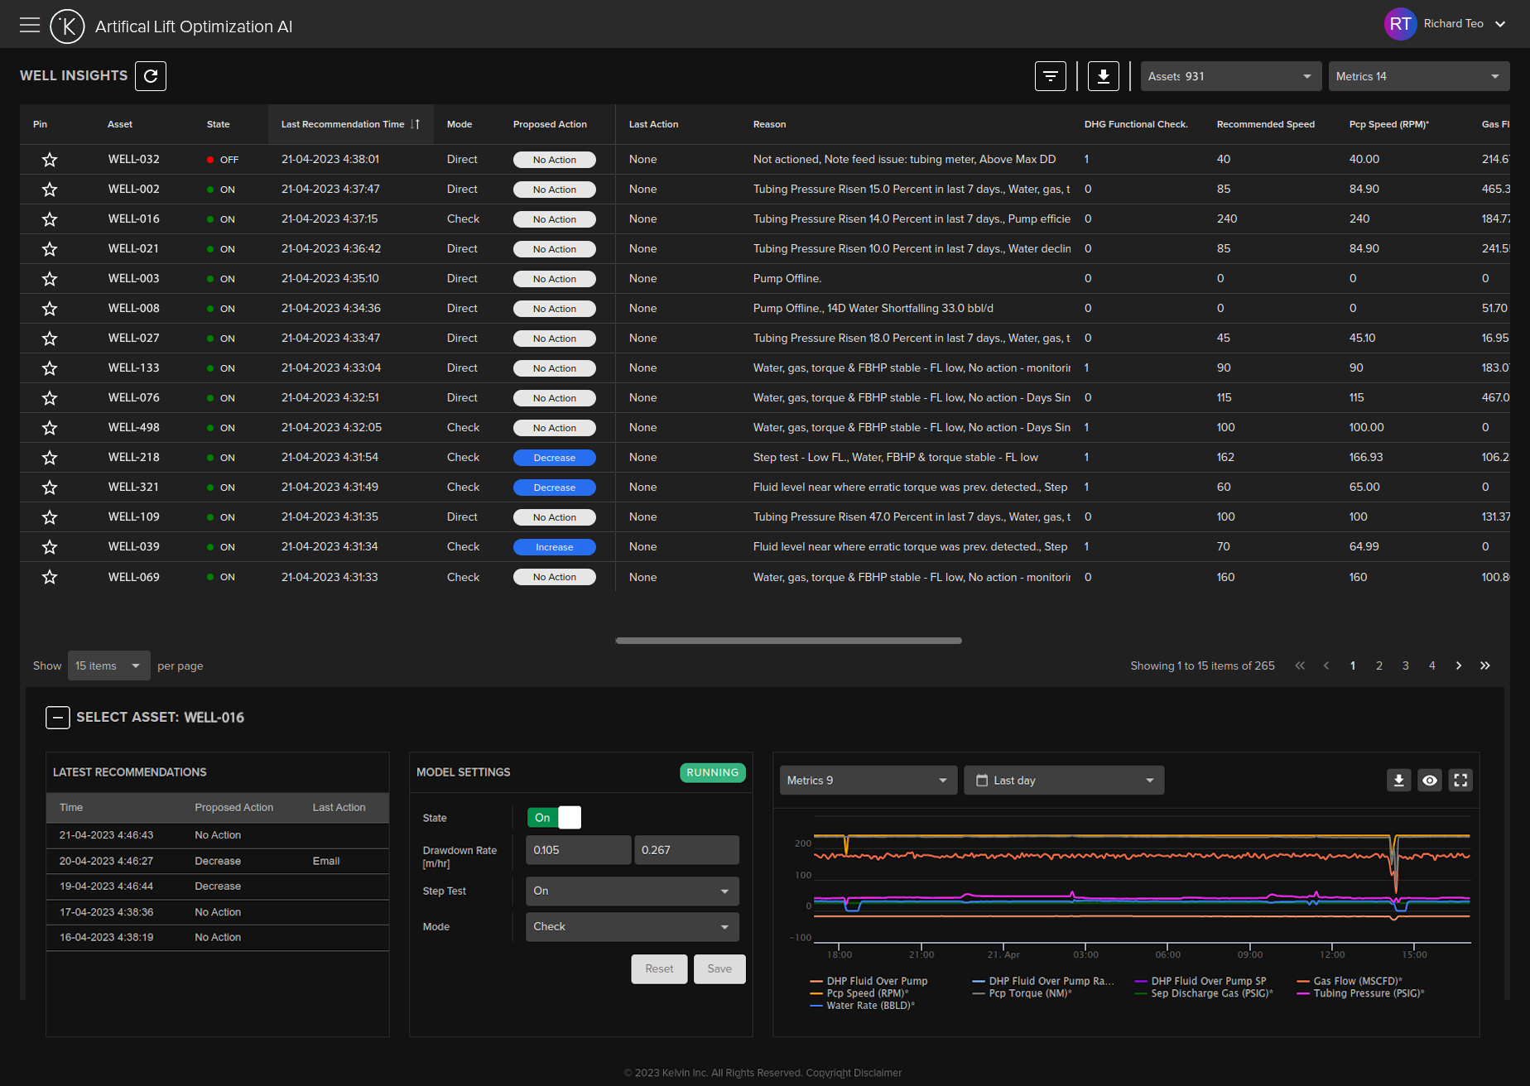This screenshot has width=1530, height=1086.
Task: Open the hamburger navigation menu
Action: (x=30, y=24)
